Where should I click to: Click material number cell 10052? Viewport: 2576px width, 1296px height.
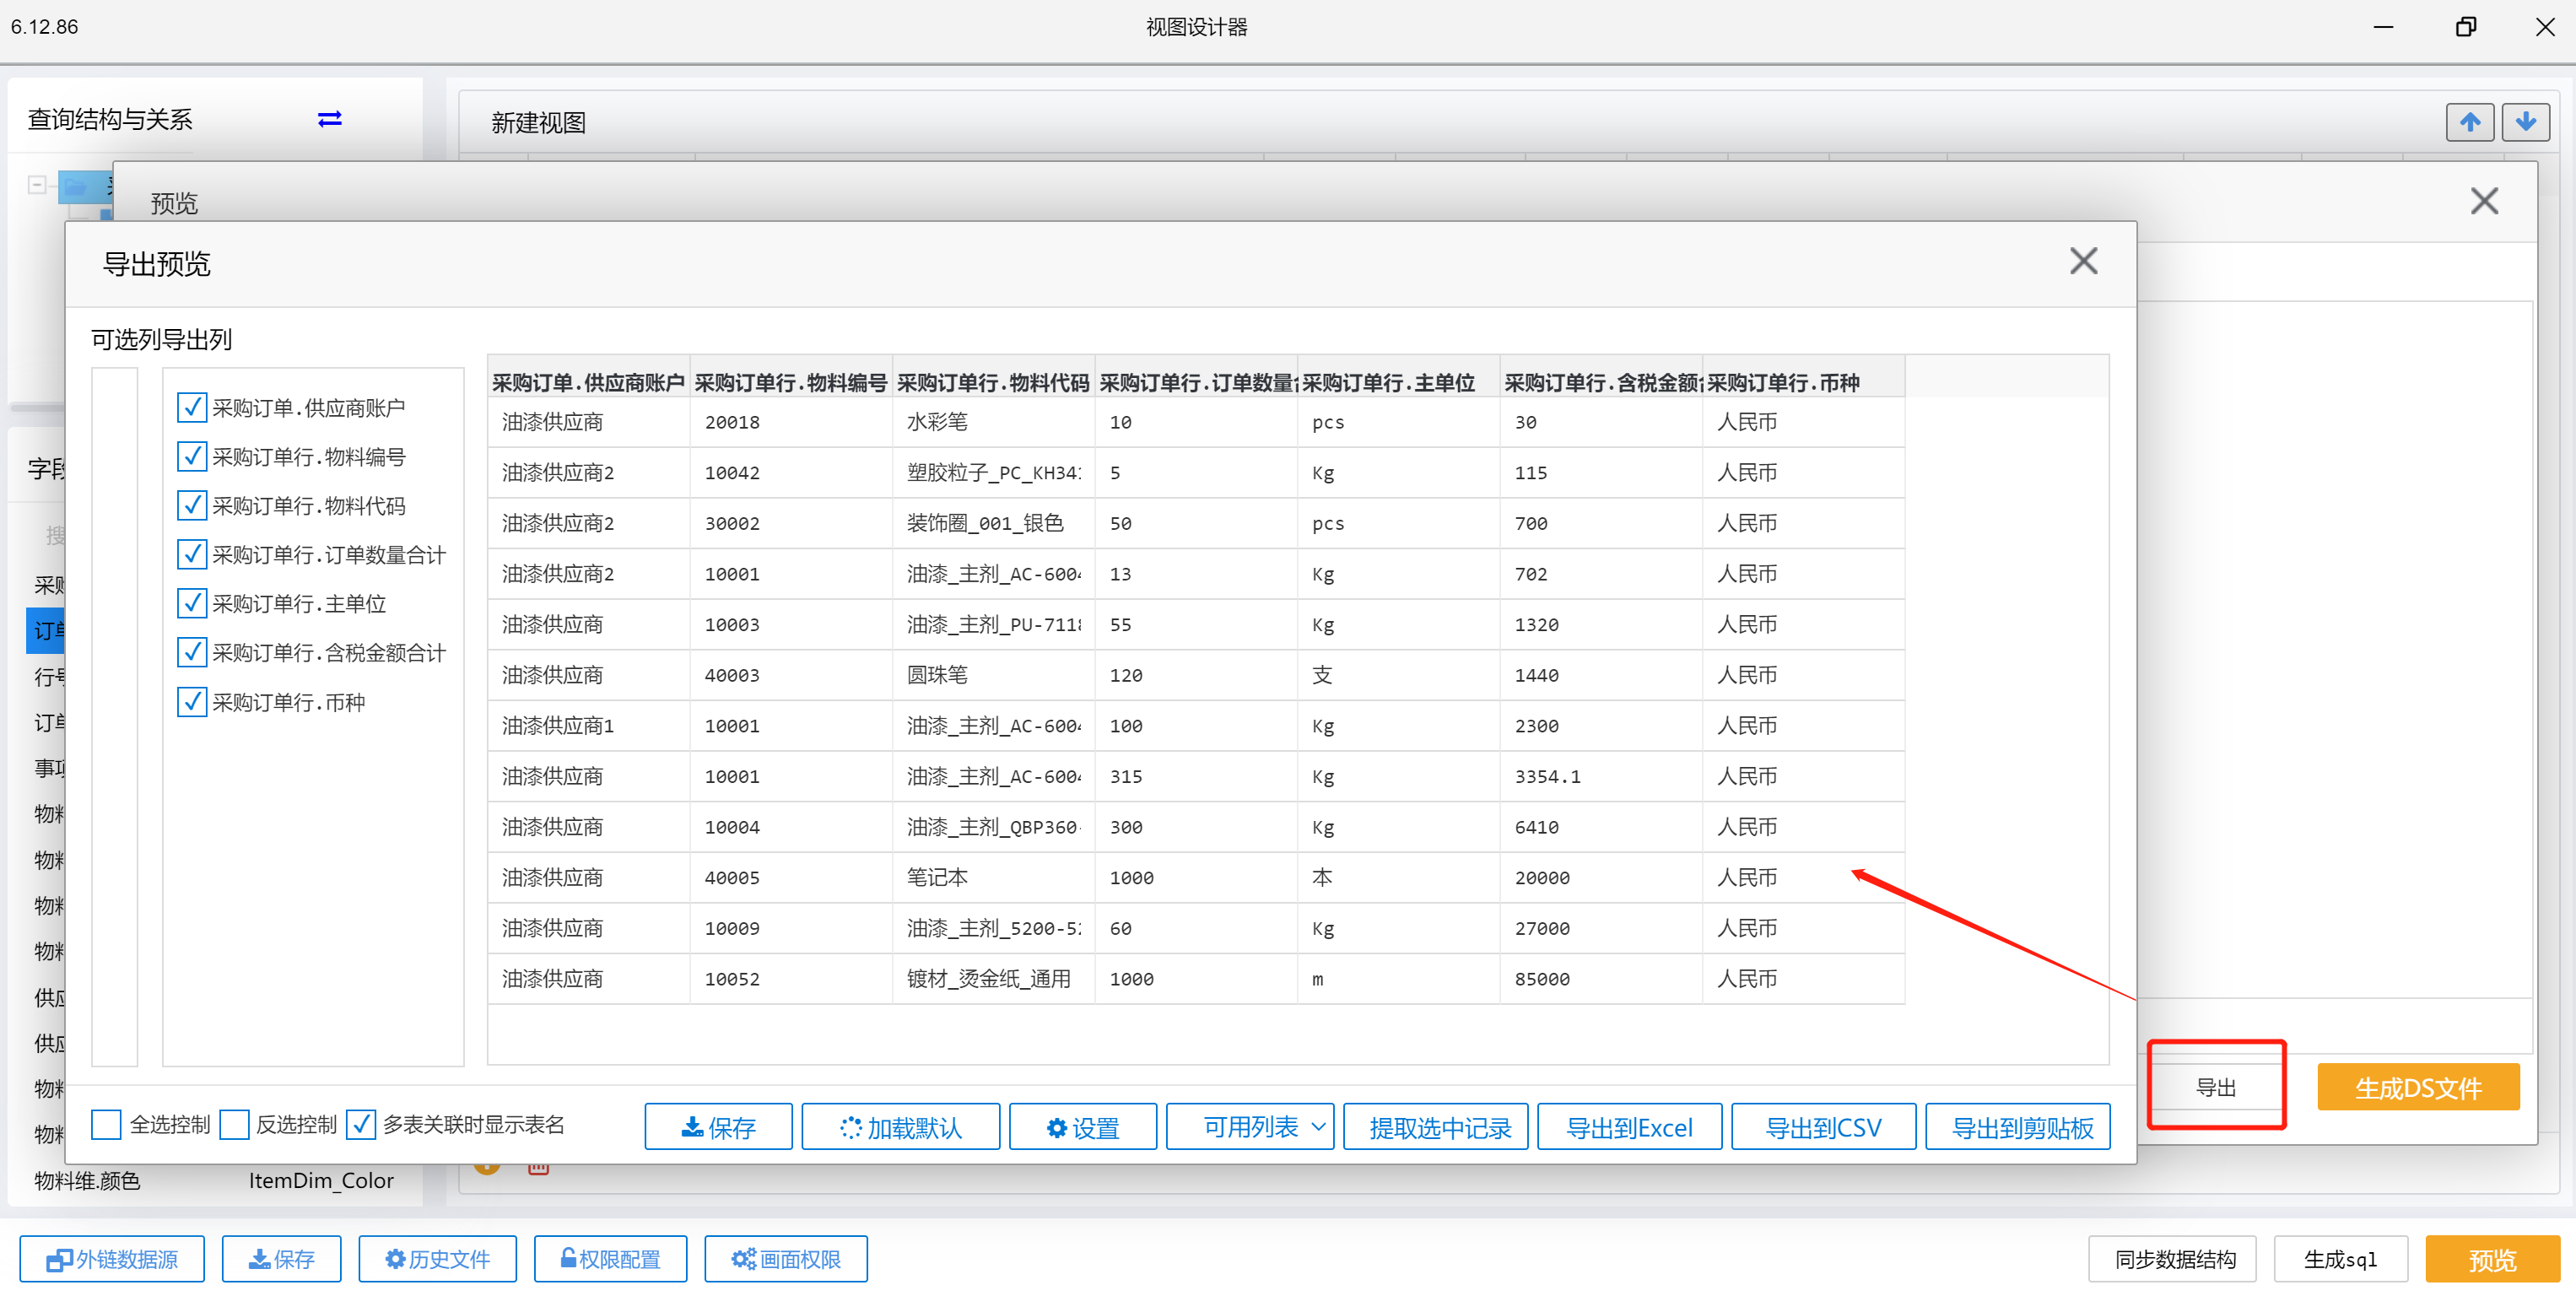pos(791,978)
